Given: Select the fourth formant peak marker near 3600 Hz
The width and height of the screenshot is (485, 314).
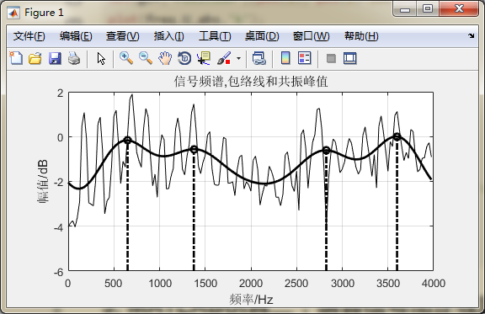Looking at the screenshot, I should [x=397, y=136].
